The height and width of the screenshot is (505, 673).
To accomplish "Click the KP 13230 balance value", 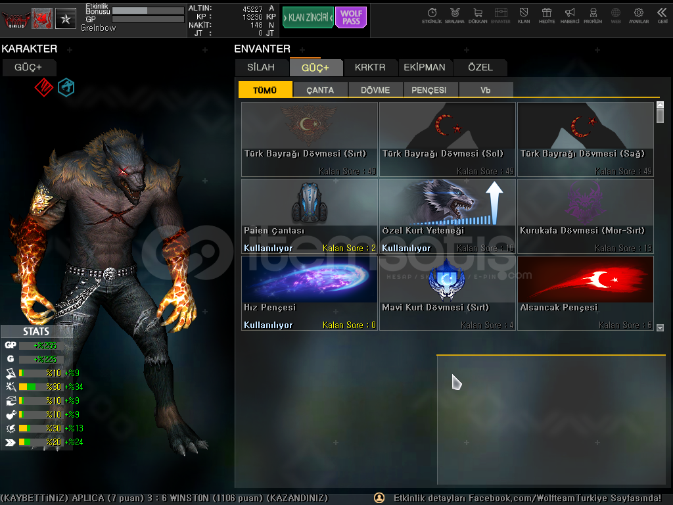I will coord(252,17).
